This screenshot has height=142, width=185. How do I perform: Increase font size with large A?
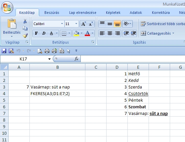83,24
